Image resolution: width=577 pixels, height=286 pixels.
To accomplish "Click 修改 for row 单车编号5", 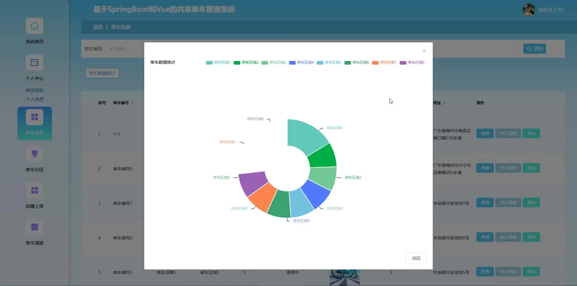I will 531,272.
